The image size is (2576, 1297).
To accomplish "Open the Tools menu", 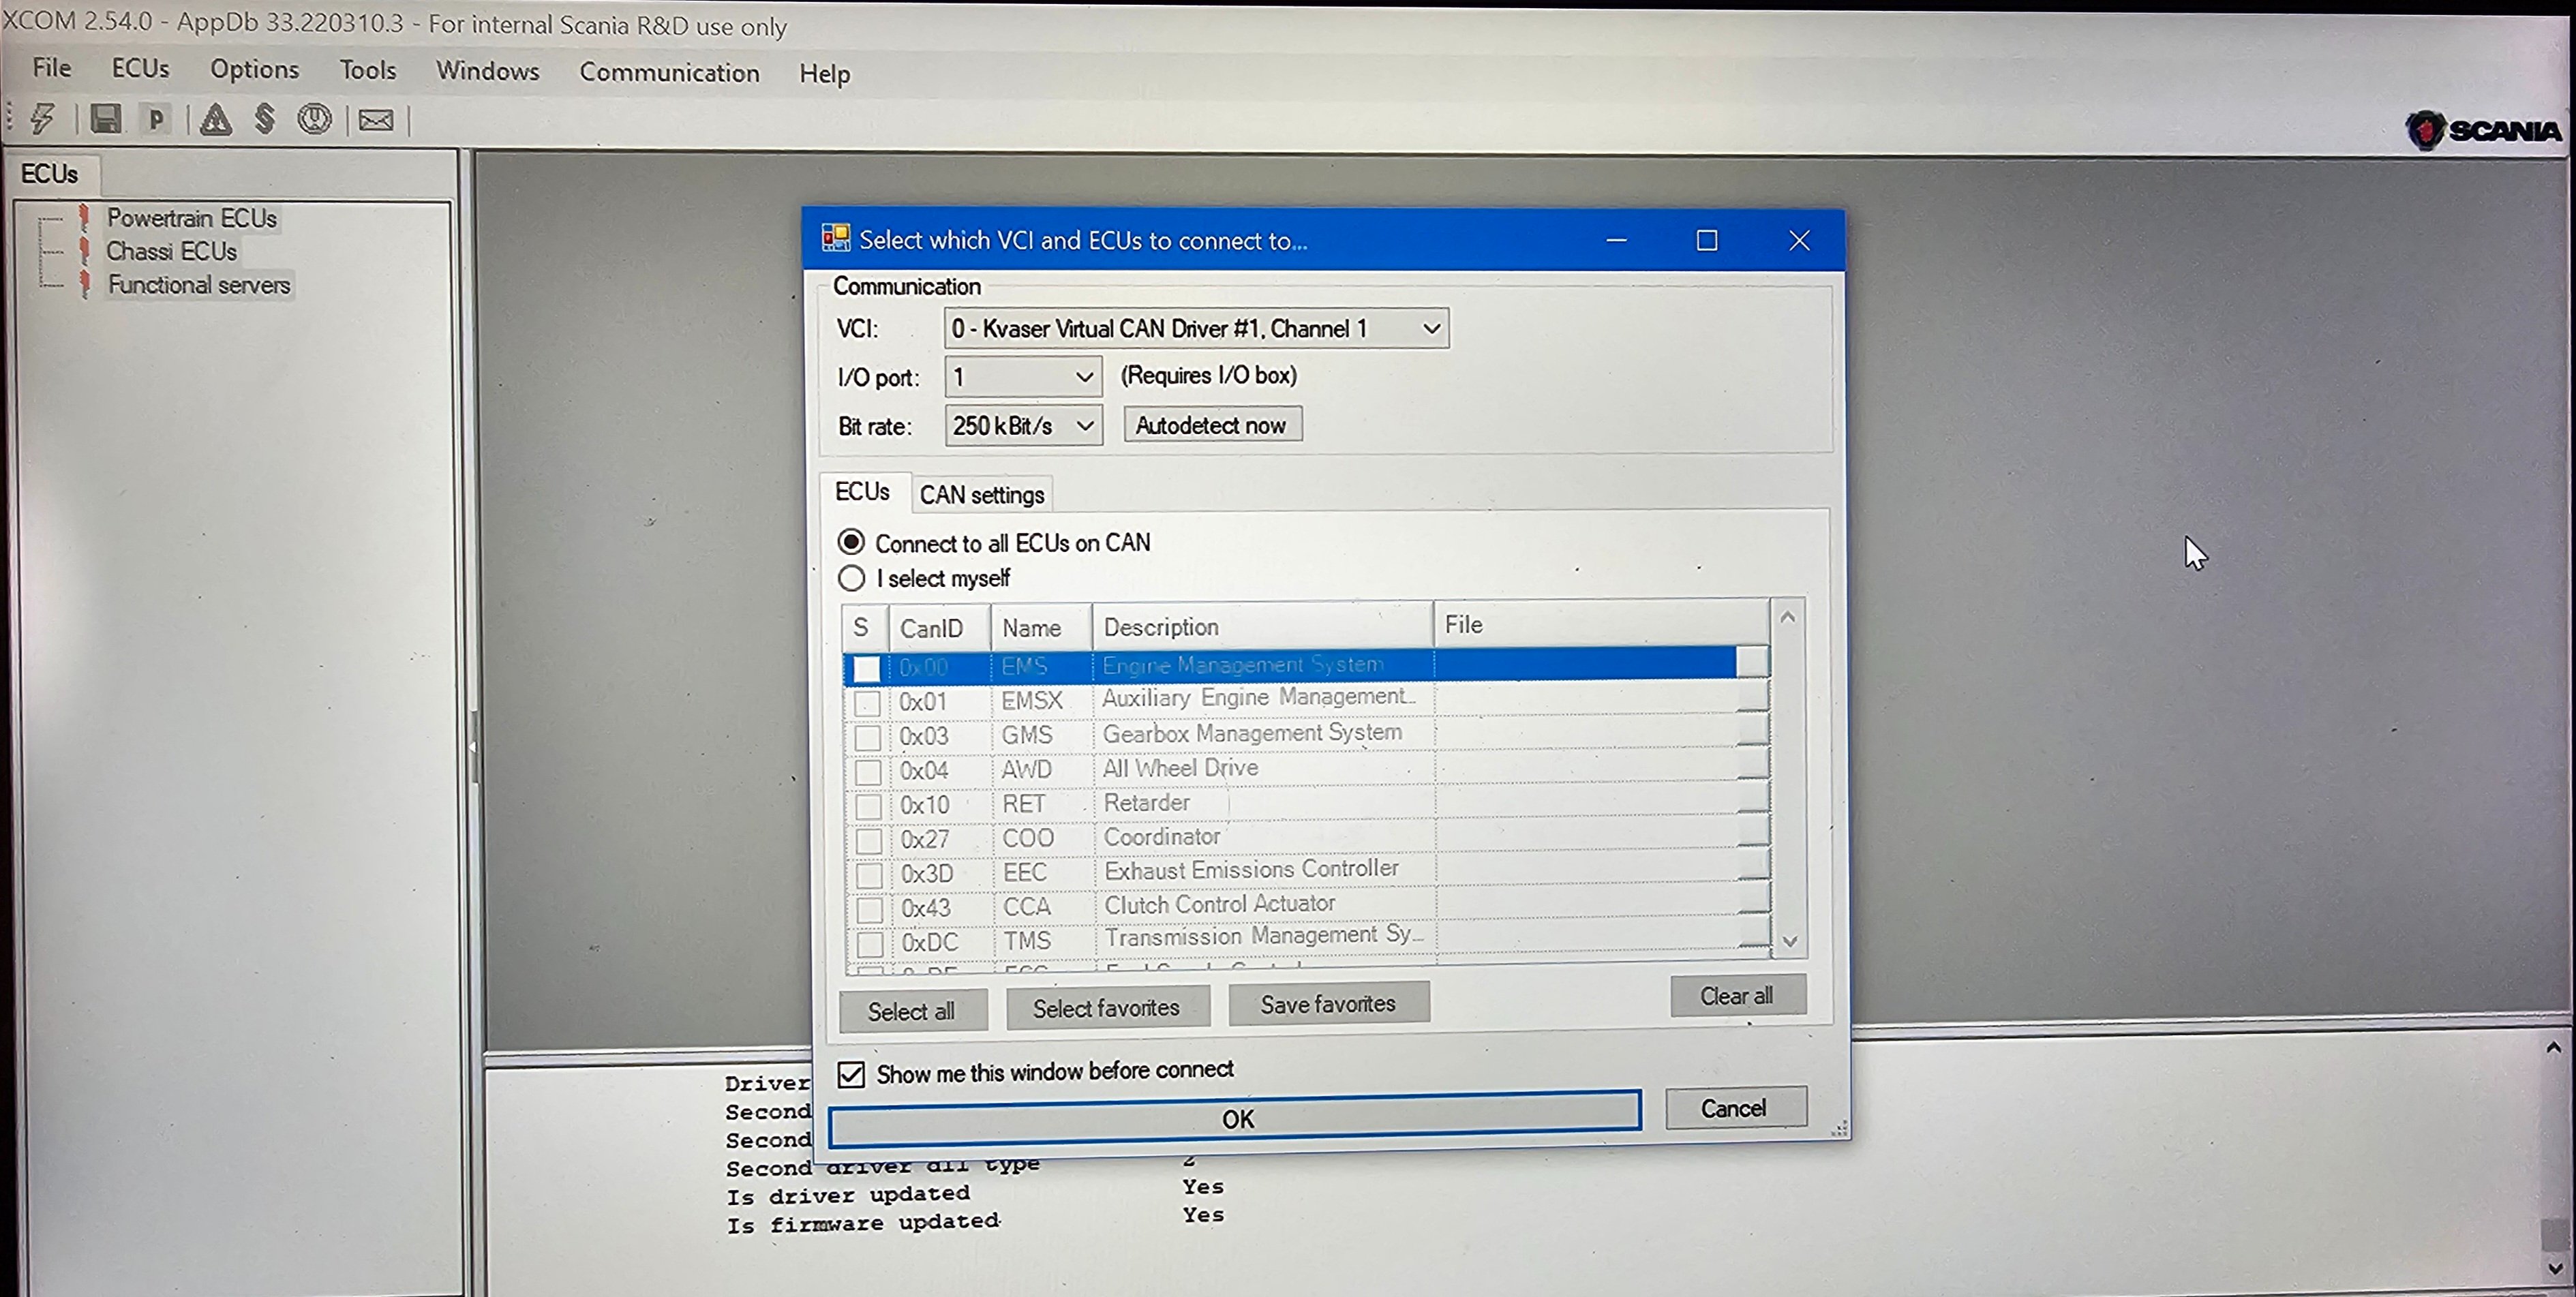I will (368, 70).
